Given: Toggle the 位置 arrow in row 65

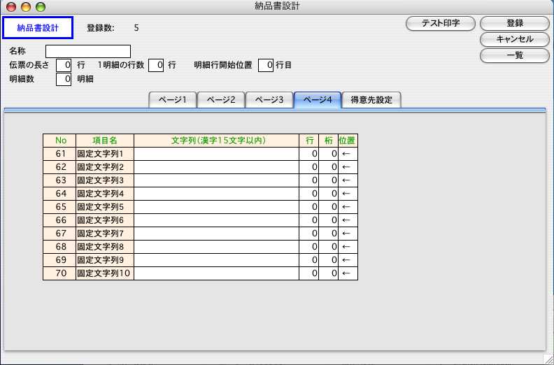Looking at the screenshot, I should (x=348, y=207).
